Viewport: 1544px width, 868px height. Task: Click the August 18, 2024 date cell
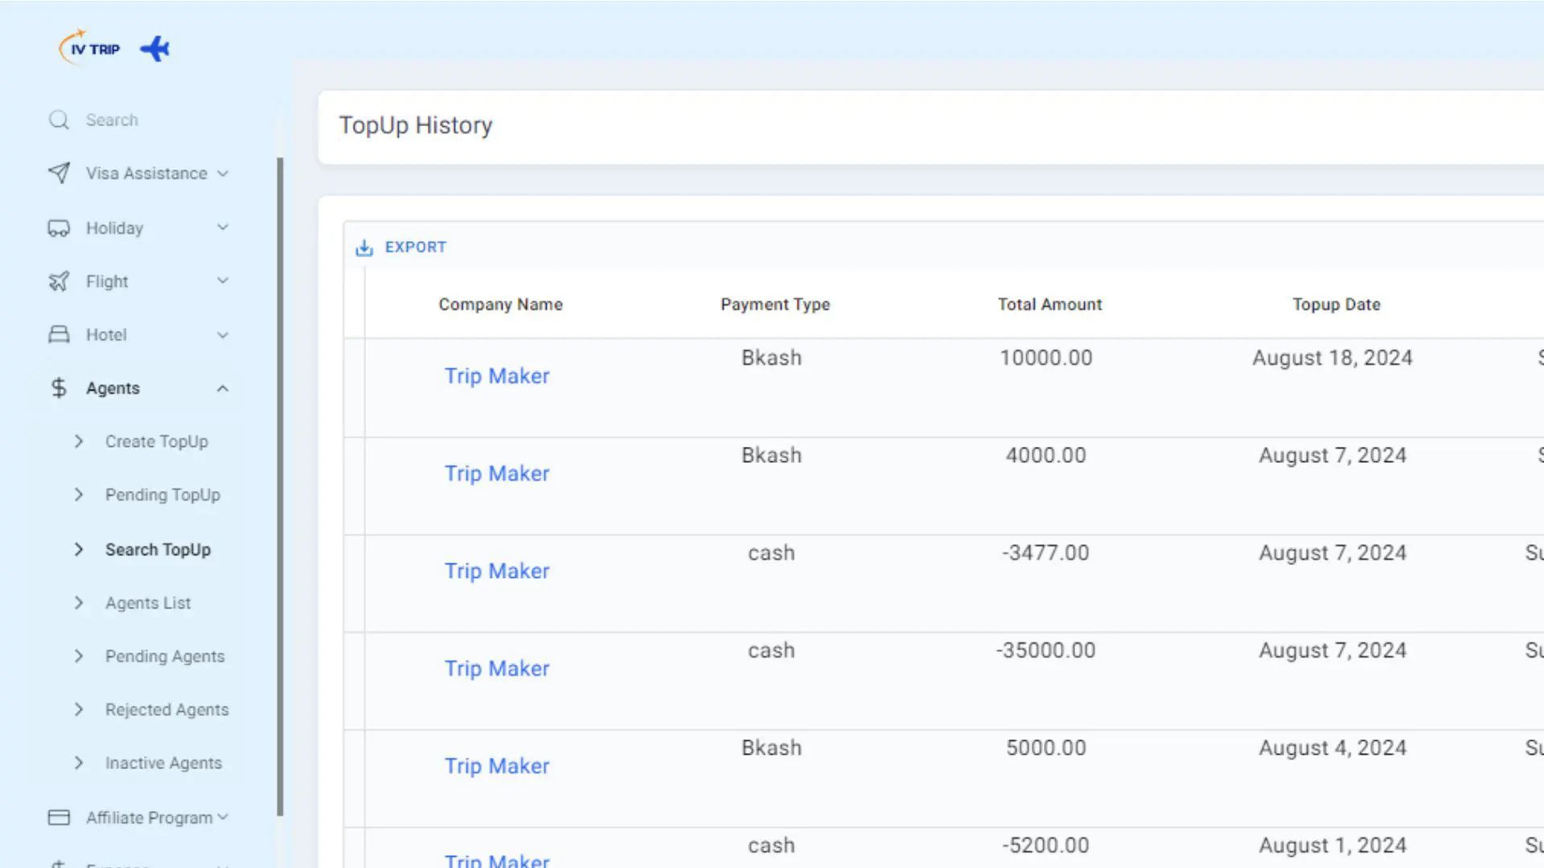pos(1333,358)
